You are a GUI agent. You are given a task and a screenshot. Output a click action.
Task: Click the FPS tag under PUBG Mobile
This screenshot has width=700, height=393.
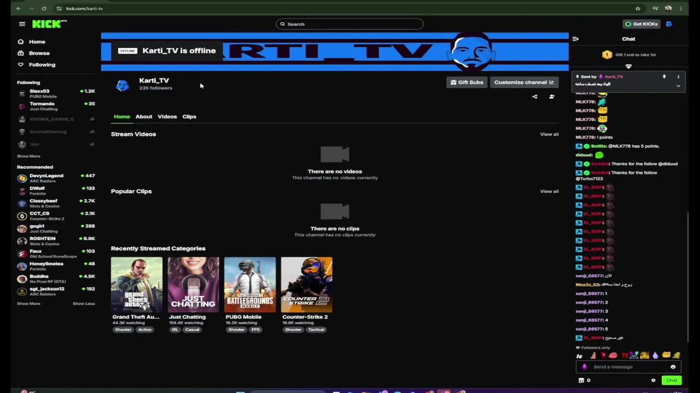coord(255,330)
